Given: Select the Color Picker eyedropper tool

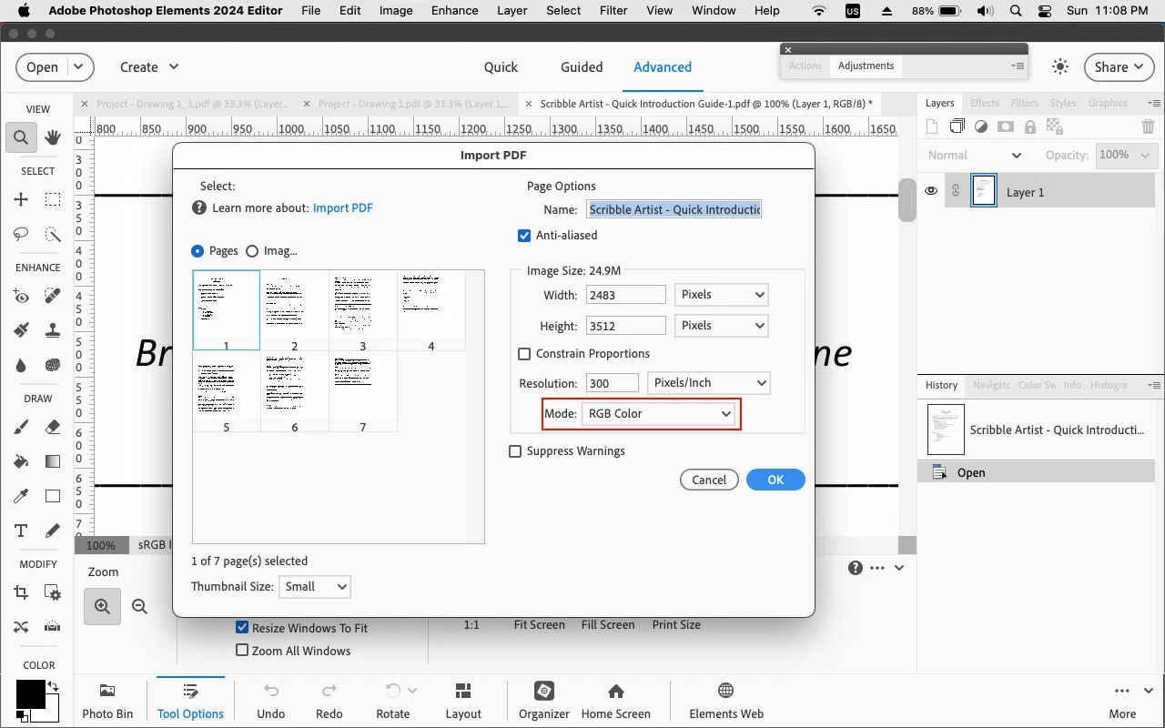Looking at the screenshot, I should tap(21, 496).
